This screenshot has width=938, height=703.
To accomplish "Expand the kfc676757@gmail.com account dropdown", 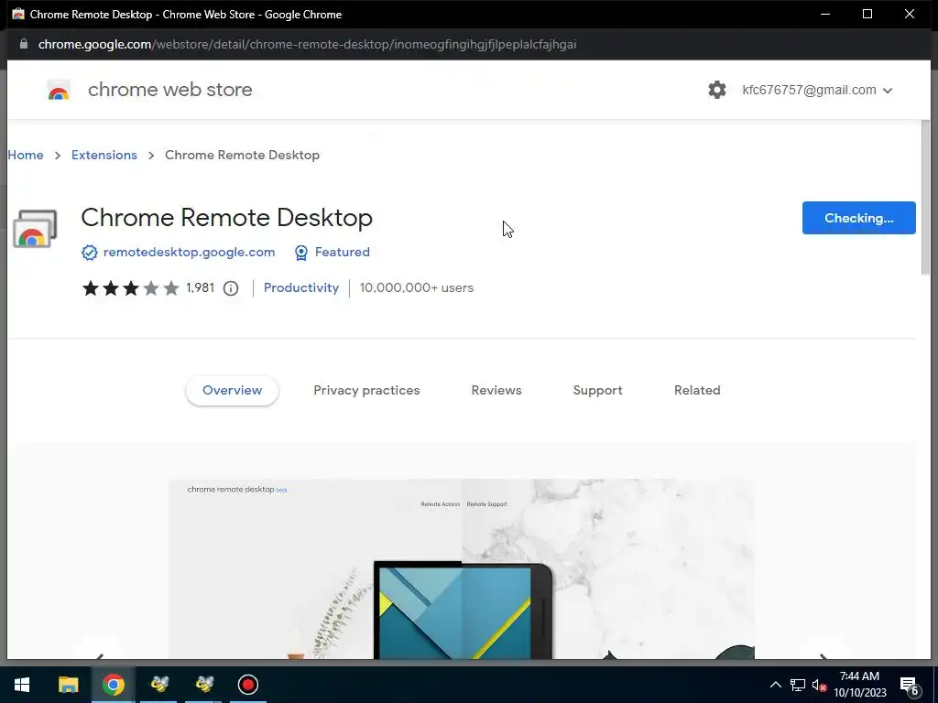I will coord(817,91).
